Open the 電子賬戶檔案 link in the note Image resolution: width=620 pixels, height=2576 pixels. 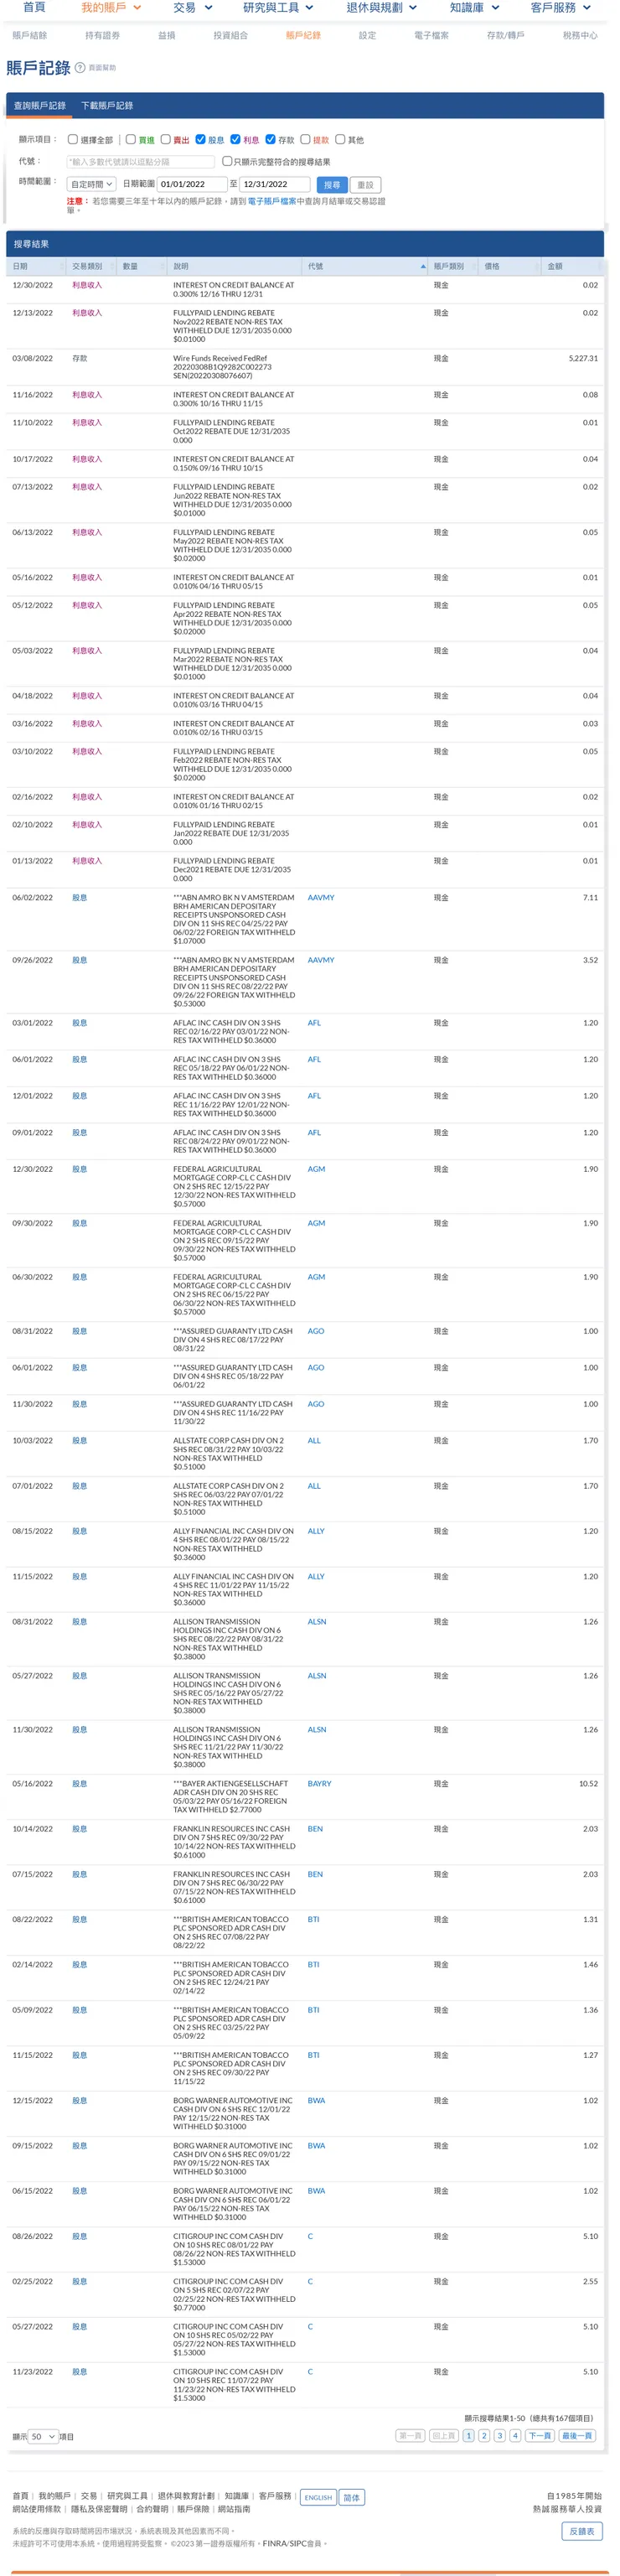tap(272, 201)
